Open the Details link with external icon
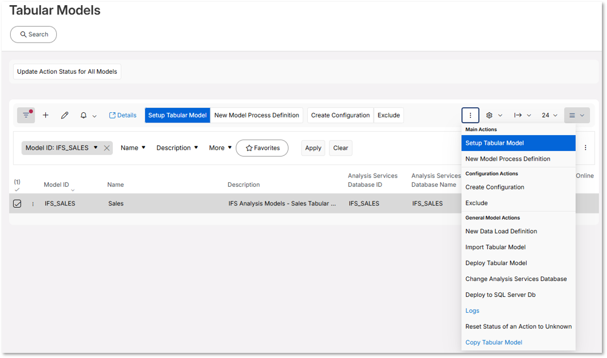 coord(122,115)
